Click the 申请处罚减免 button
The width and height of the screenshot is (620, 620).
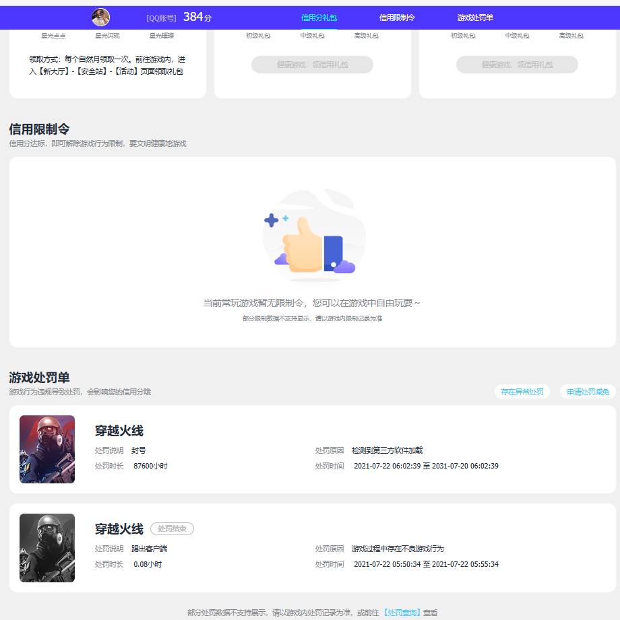[587, 392]
